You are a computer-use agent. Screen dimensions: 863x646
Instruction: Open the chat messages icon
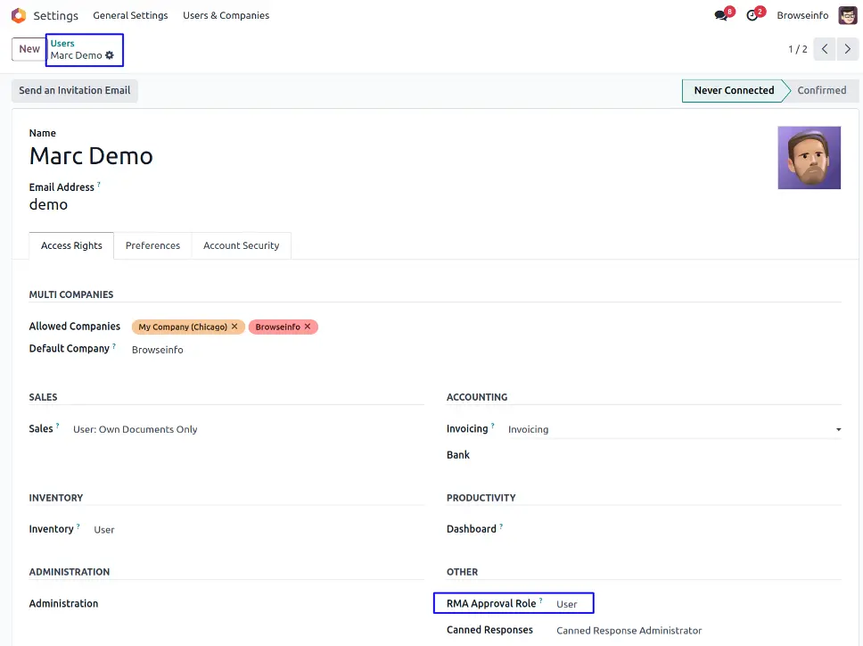(x=721, y=15)
